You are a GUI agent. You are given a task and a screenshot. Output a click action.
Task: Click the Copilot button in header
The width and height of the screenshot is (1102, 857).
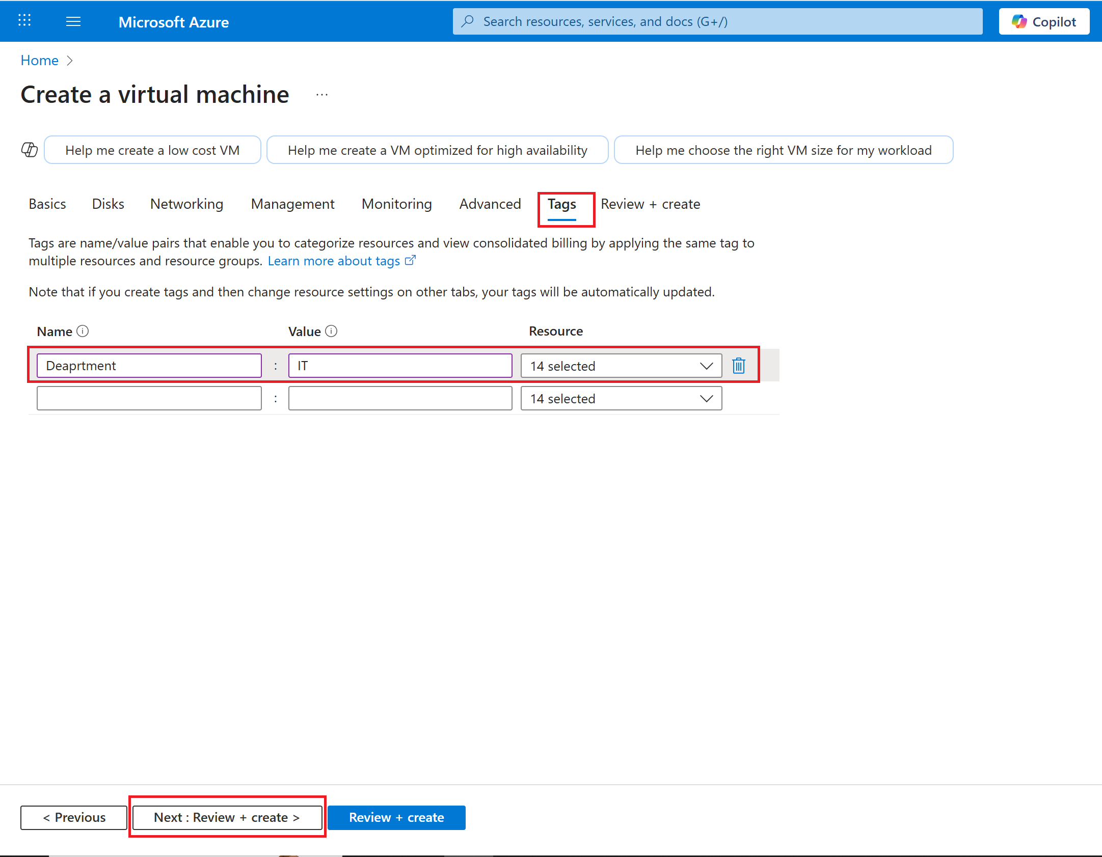(1044, 21)
